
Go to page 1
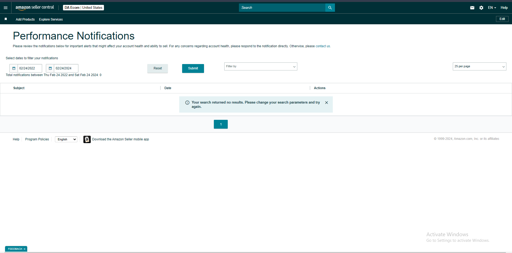point(221,124)
